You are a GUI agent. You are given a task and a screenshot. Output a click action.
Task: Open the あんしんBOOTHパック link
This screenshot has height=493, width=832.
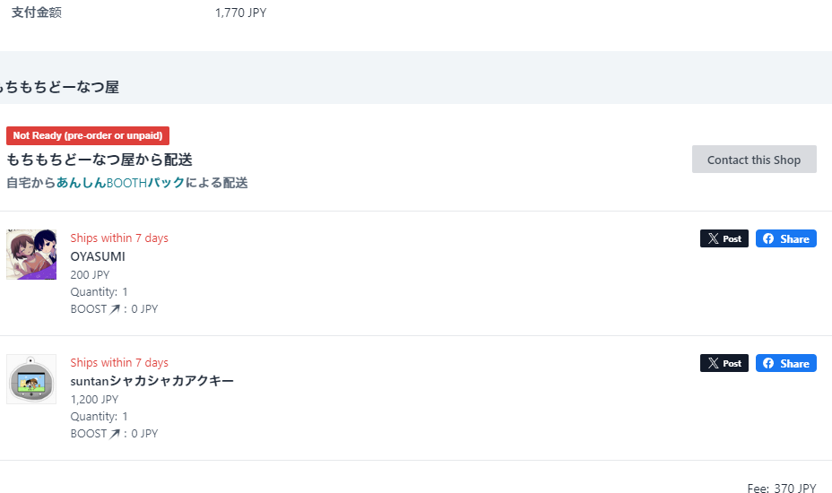point(120,183)
